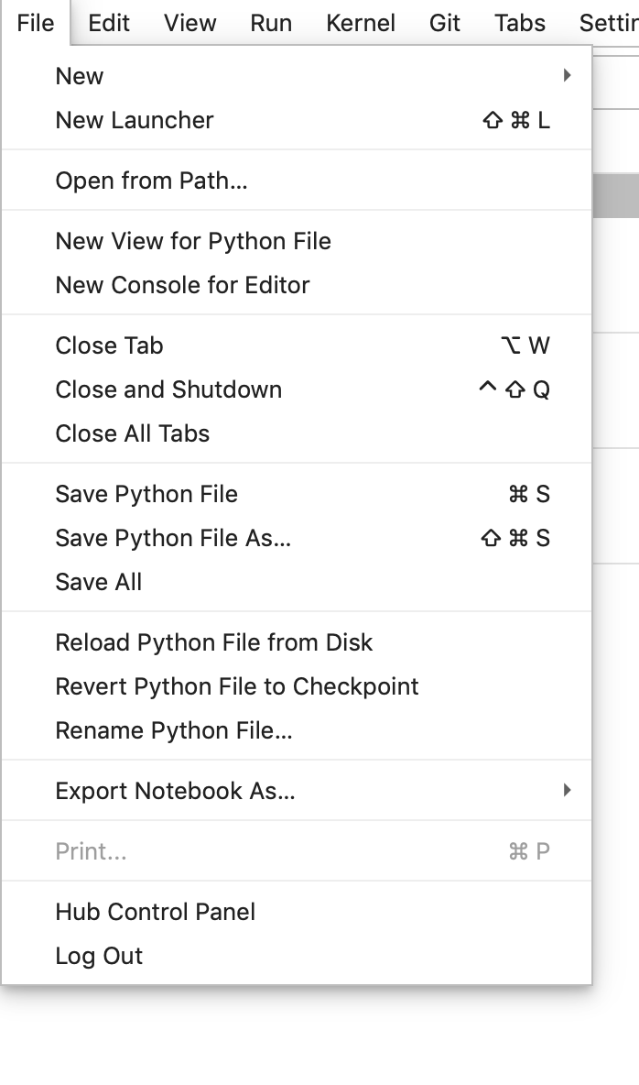Open the View menu
Image resolution: width=639 pixels, height=1085 pixels.
190,24
